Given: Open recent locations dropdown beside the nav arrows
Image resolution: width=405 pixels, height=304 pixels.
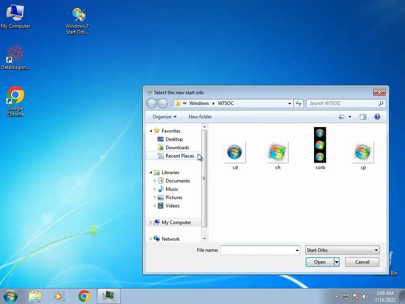Looking at the screenshot, I should (170, 104).
